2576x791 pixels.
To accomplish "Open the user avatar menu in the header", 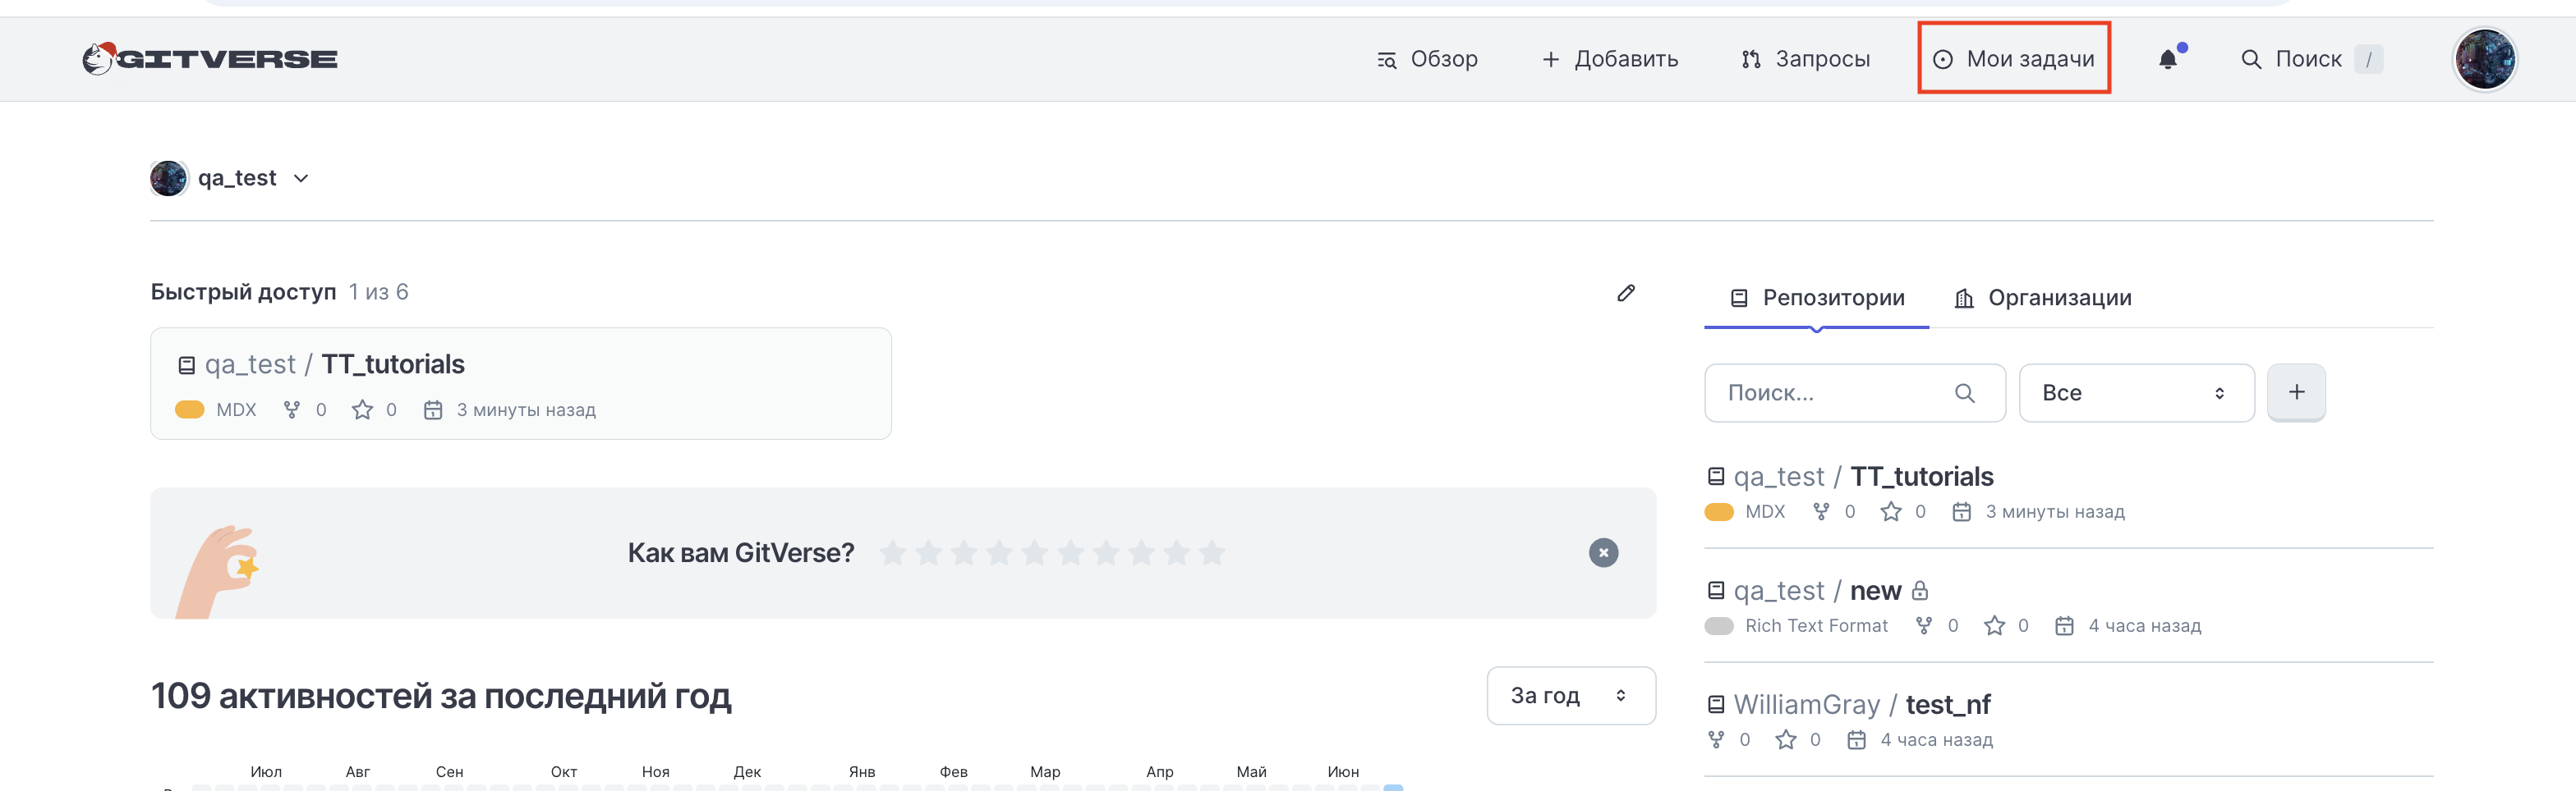I will [x=2485, y=59].
